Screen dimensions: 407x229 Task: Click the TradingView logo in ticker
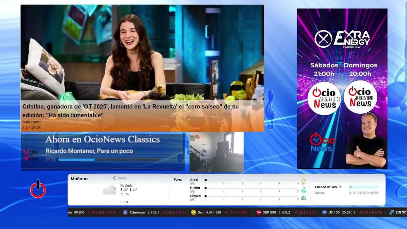(404, 212)
